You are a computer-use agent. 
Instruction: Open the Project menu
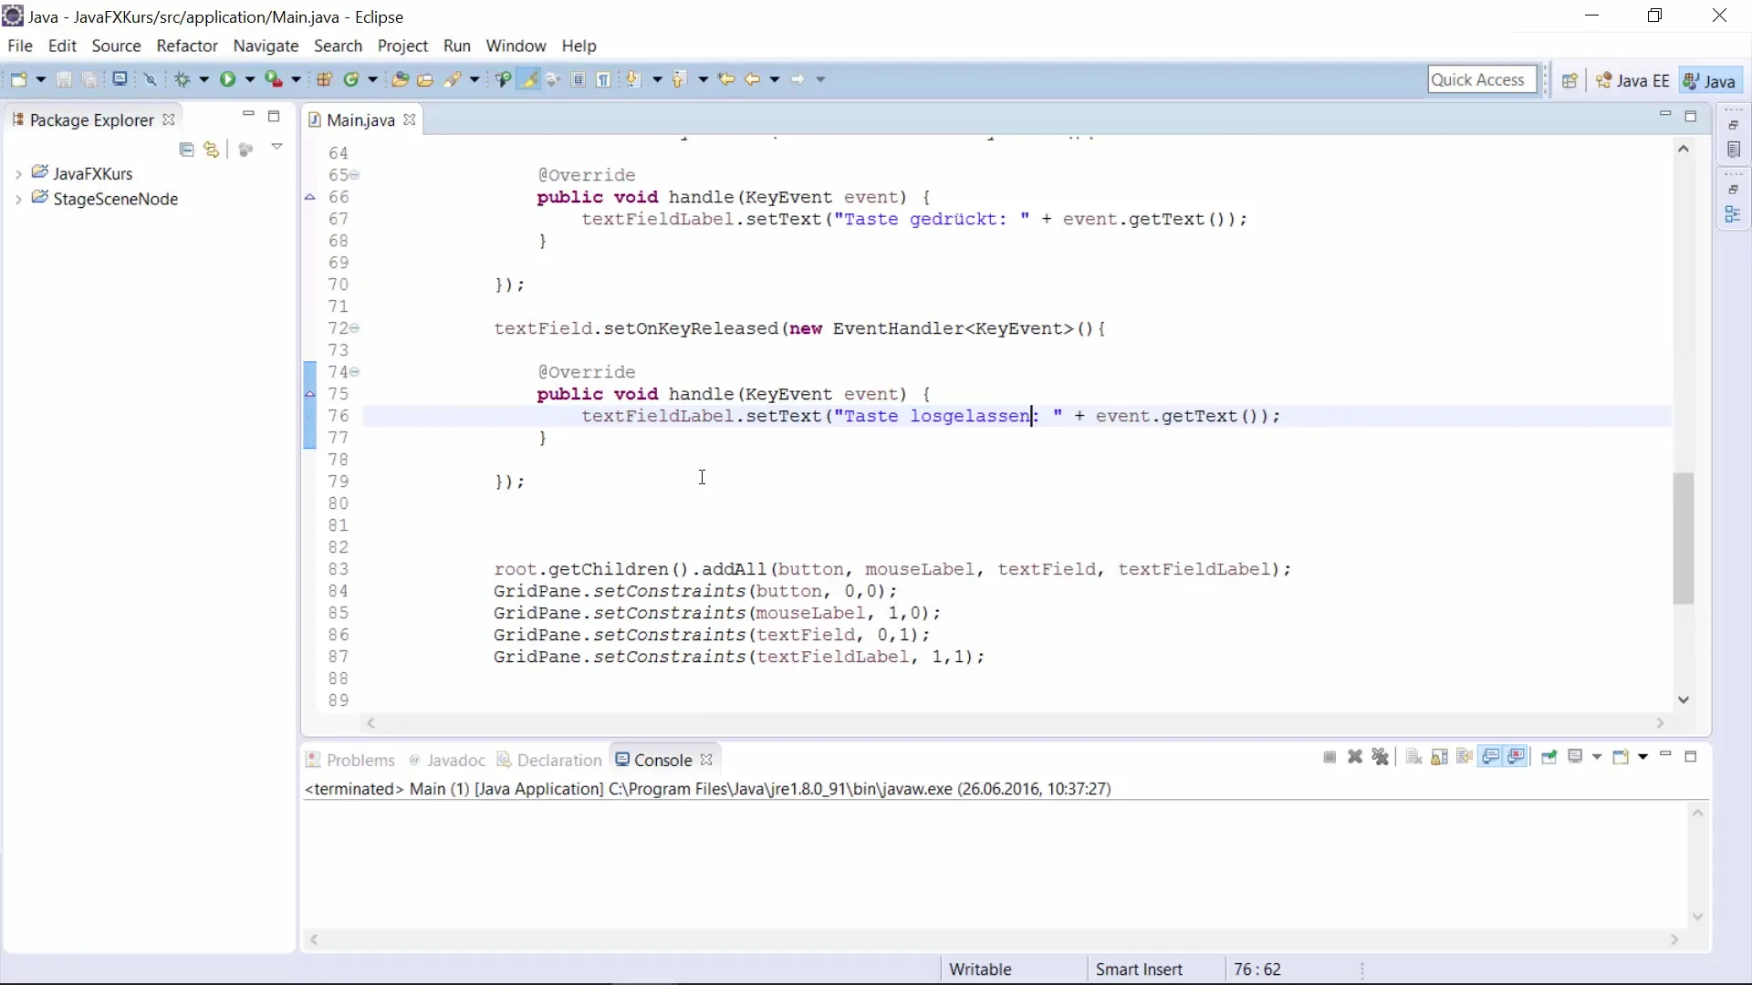402,46
